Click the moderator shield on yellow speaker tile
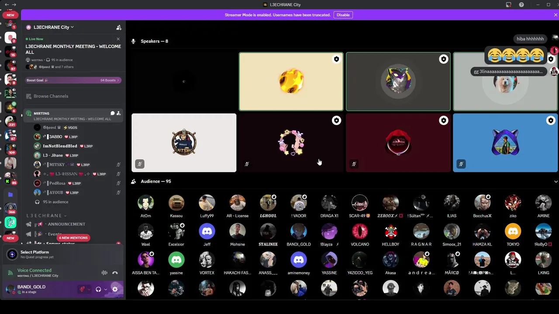The height and width of the screenshot is (314, 559). [x=336, y=59]
